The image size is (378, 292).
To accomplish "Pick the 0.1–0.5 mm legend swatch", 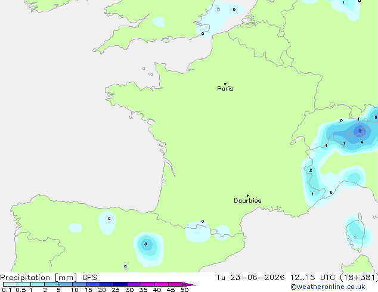I will pyautogui.click(x=10, y=284).
